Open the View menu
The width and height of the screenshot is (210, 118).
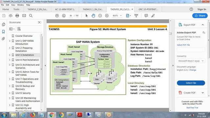click(x=13, y=5)
